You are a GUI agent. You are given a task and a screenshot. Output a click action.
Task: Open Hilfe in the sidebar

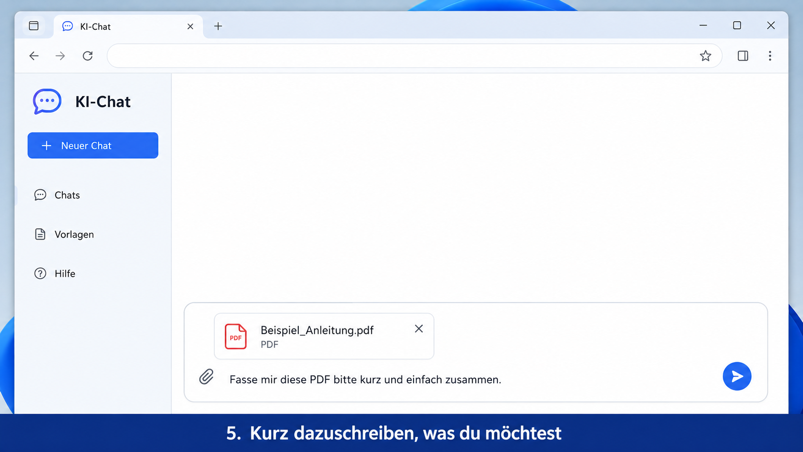55,273
